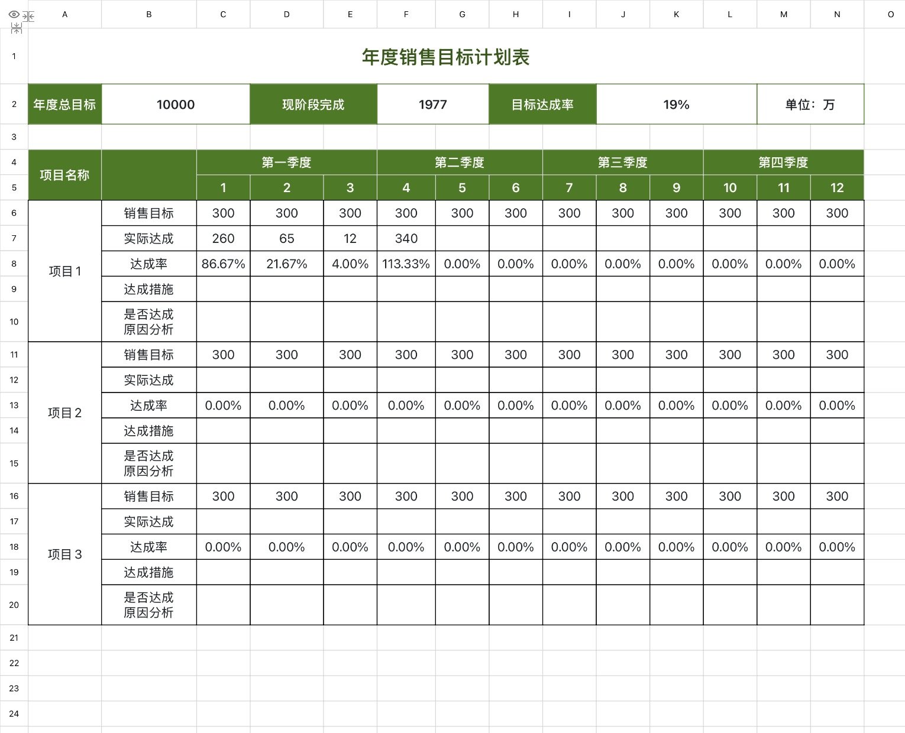This screenshot has height=733, width=905.
Task: Select the 10000 annual target value
Action: 176,104
